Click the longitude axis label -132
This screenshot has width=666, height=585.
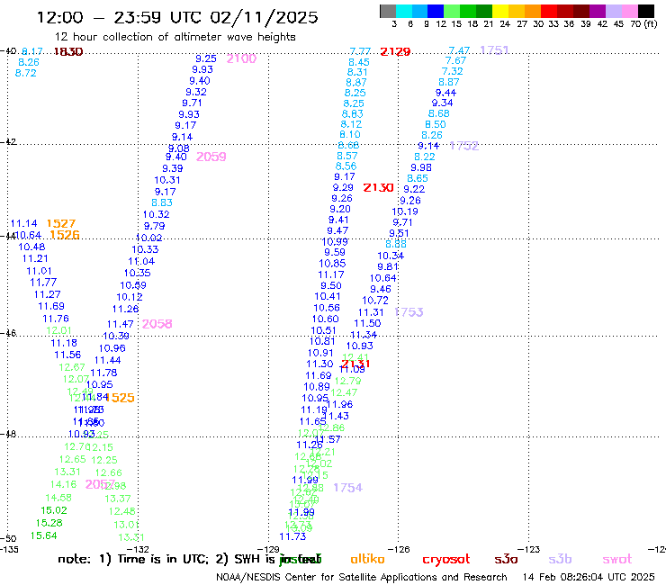pyautogui.click(x=139, y=550)
